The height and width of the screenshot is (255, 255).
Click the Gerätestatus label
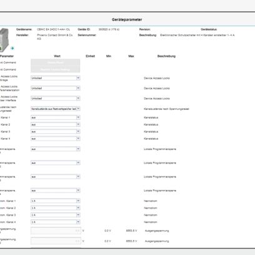(209, 29)
